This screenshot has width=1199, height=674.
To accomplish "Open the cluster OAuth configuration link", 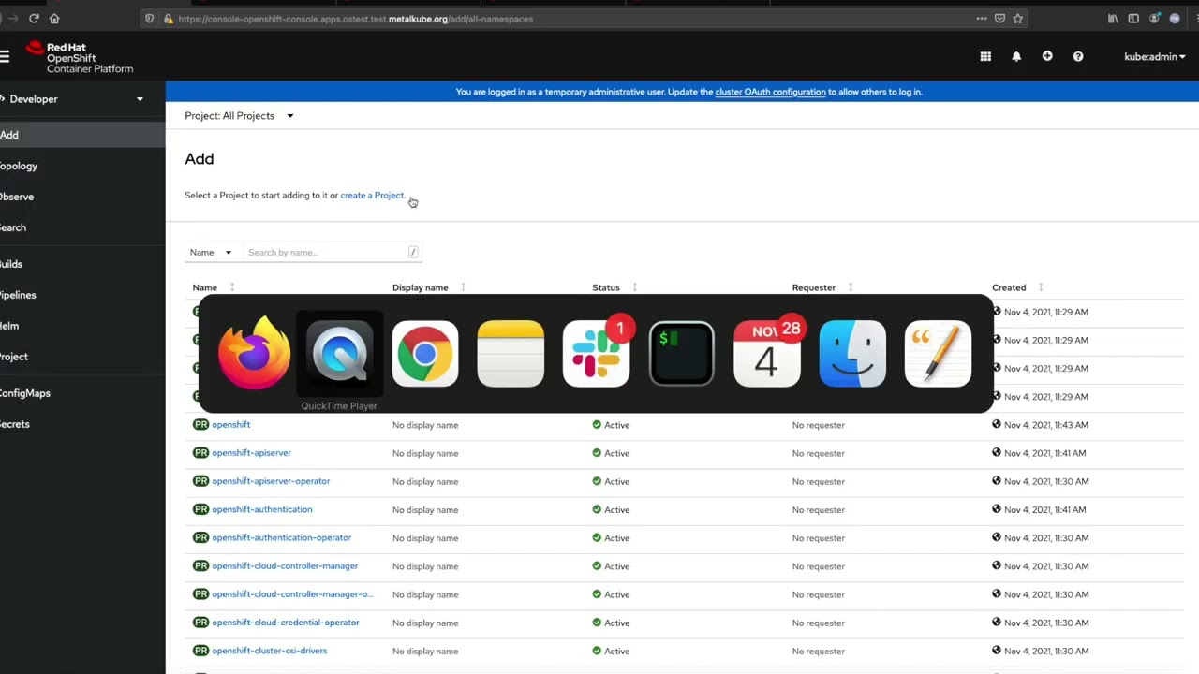I will (x=770, y=92).
